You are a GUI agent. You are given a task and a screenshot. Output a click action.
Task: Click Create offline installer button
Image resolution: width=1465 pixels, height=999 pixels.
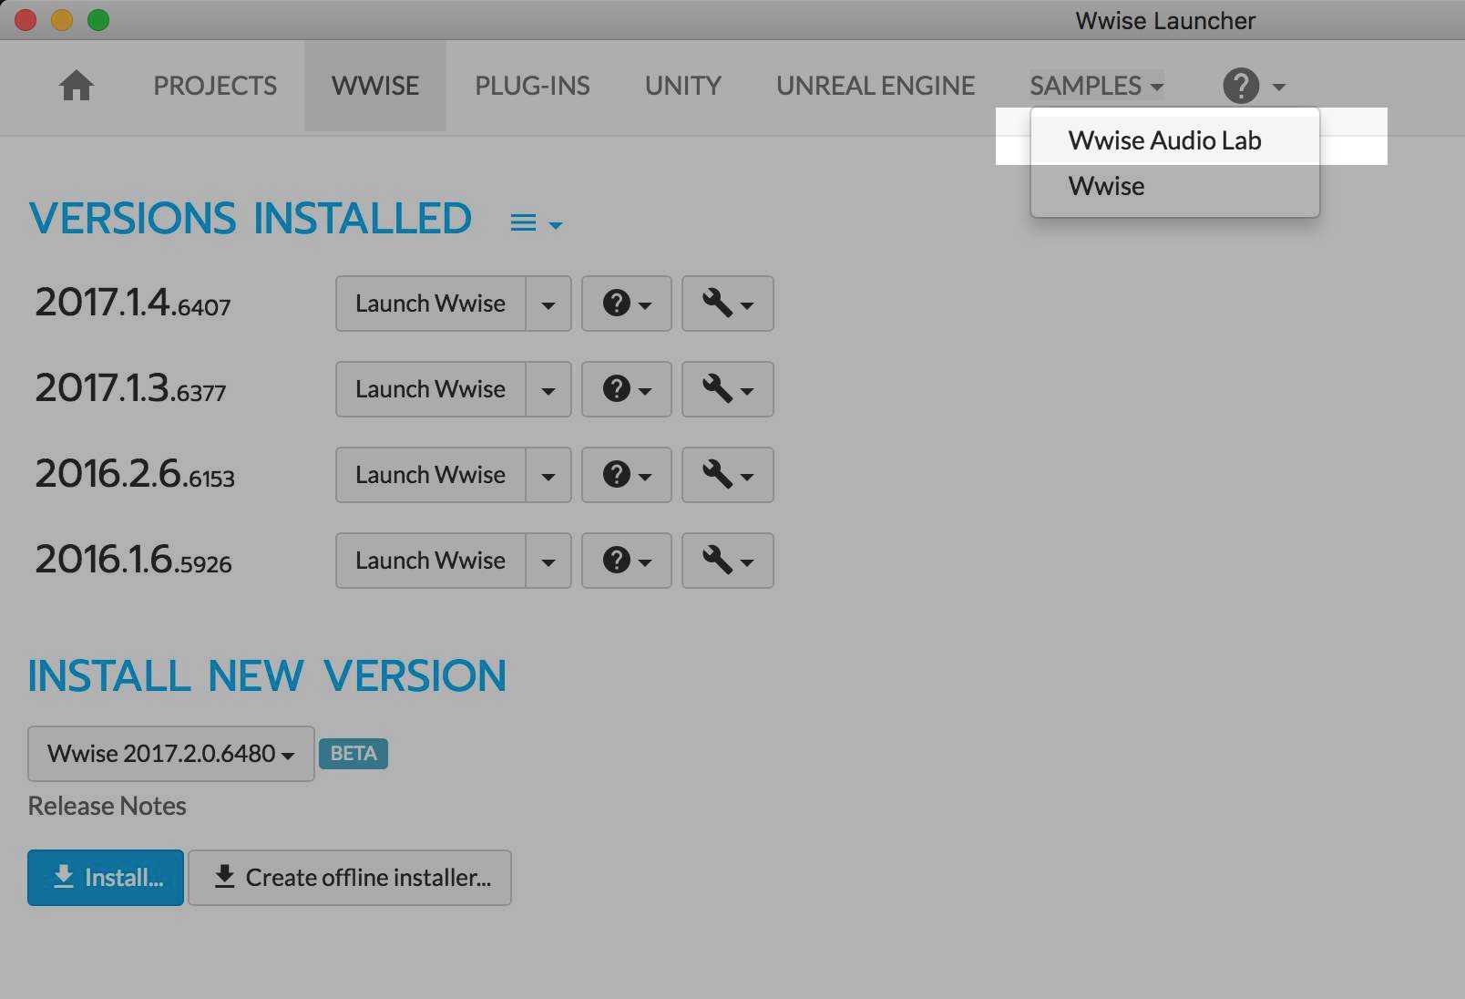[350, 878]
